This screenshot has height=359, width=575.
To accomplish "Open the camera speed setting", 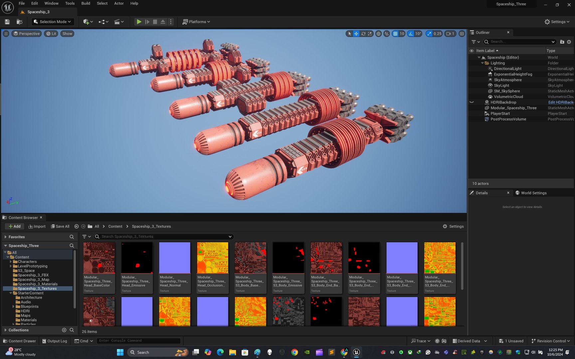I will point(450,34).
